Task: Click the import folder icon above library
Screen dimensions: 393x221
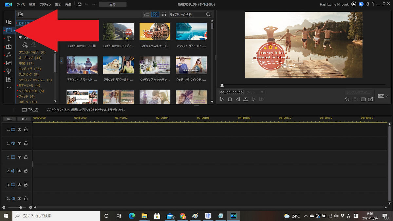Action: [20, 14]
